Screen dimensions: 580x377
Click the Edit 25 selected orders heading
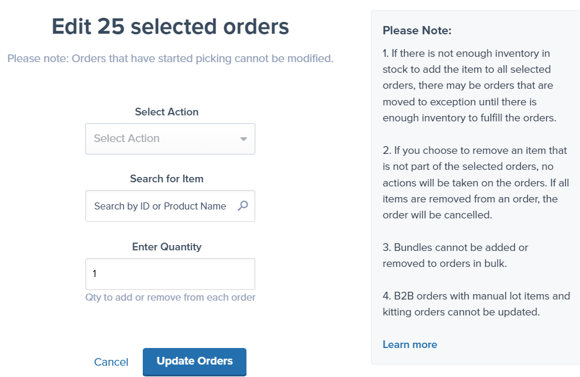[x=171, y=26]
